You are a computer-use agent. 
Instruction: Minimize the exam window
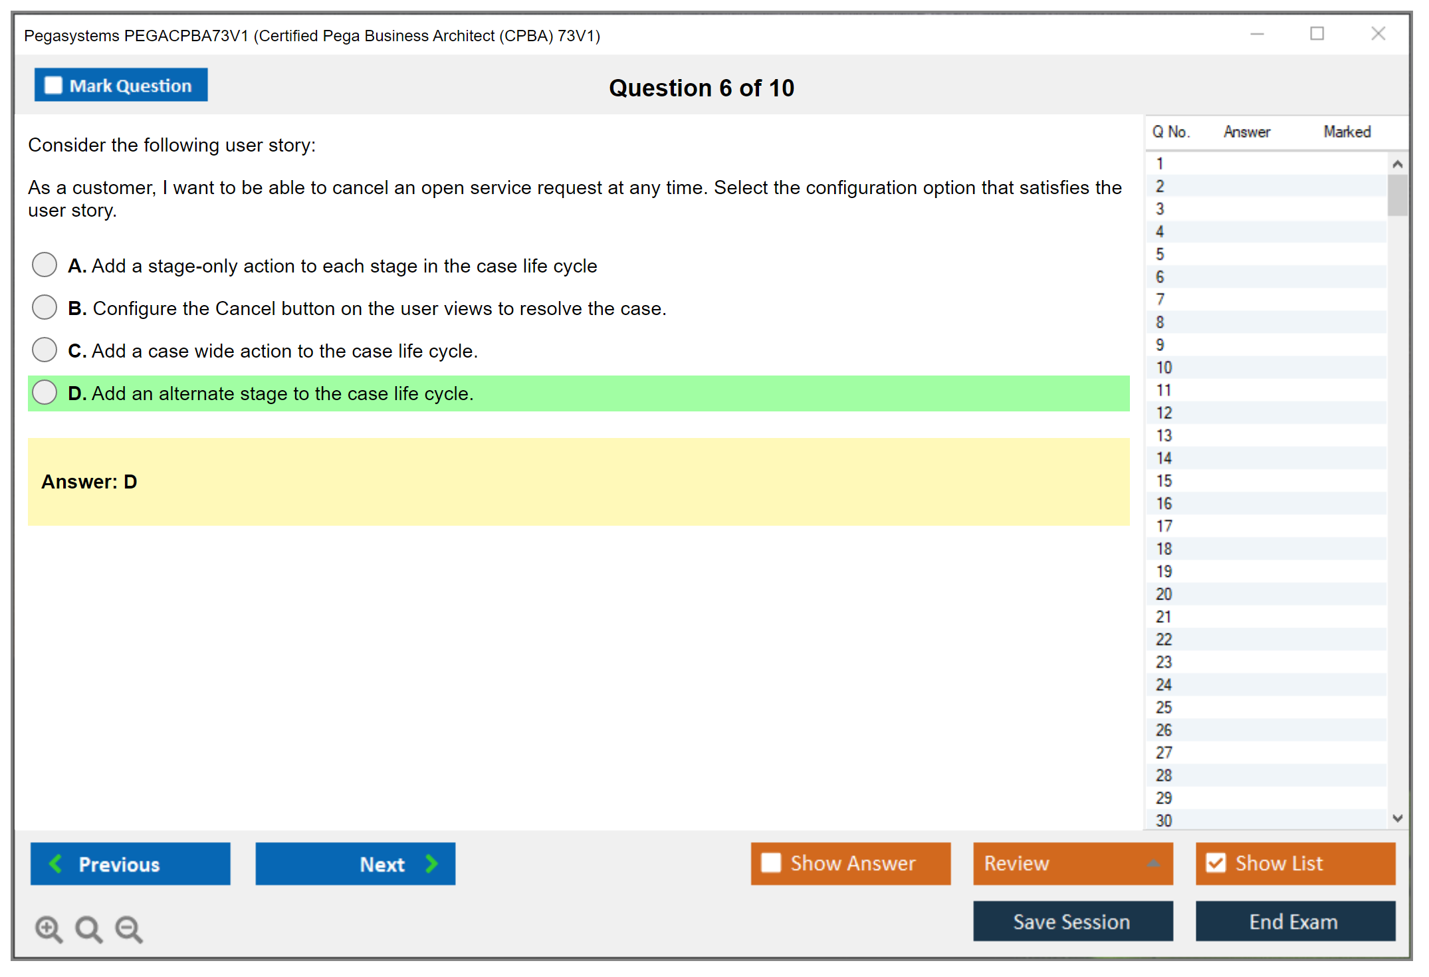pyautogui.click(x=1257, y=34)
